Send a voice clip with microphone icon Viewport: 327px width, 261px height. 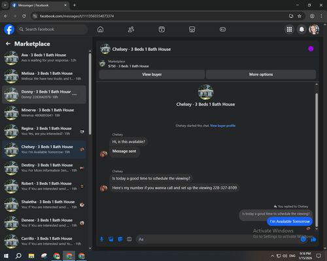pyautogui.click(x=101, y=239)
